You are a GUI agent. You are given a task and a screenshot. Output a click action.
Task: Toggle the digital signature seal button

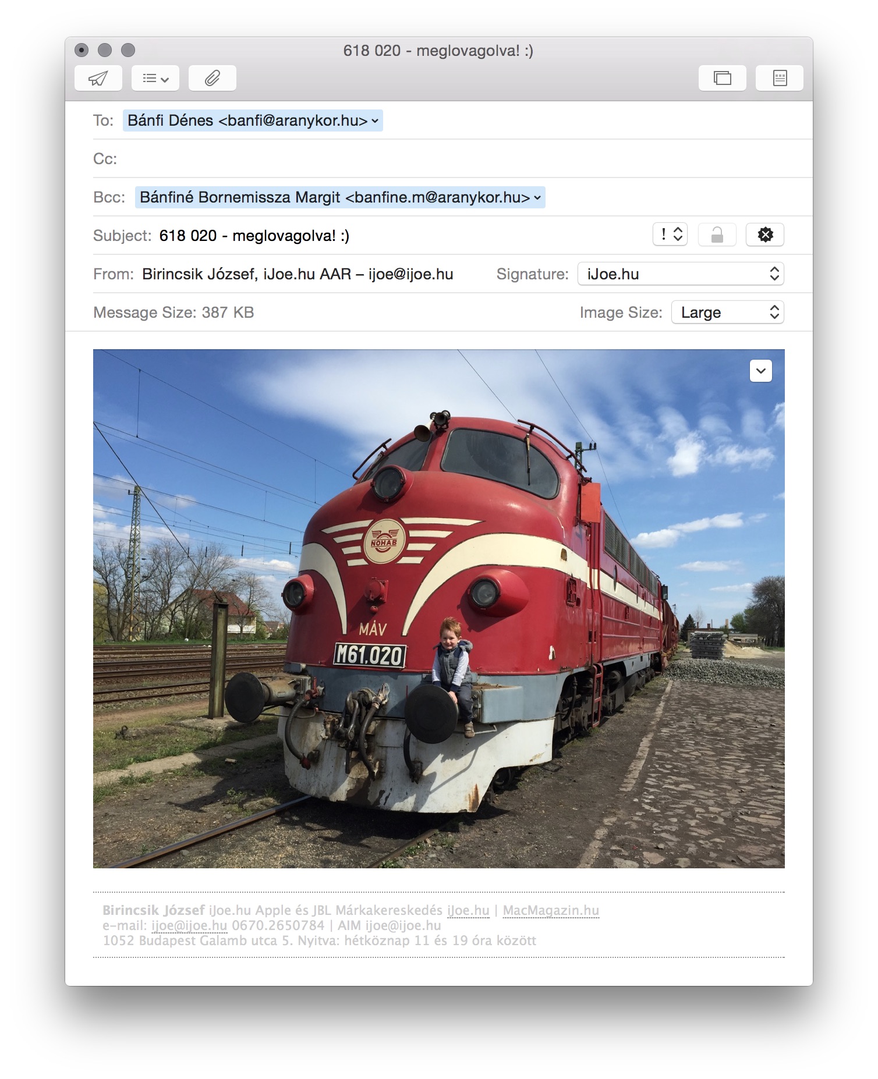click(765, 235)
